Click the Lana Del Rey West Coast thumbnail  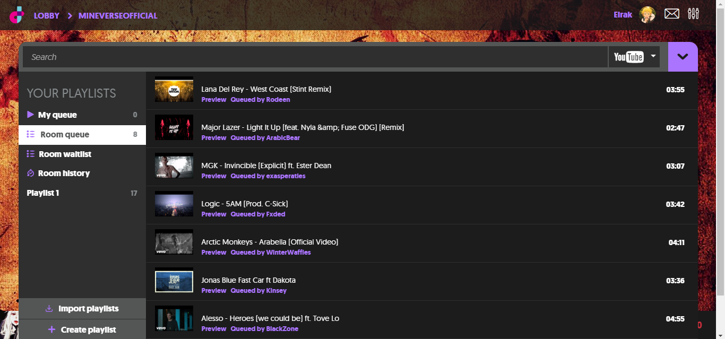point(174,90)
